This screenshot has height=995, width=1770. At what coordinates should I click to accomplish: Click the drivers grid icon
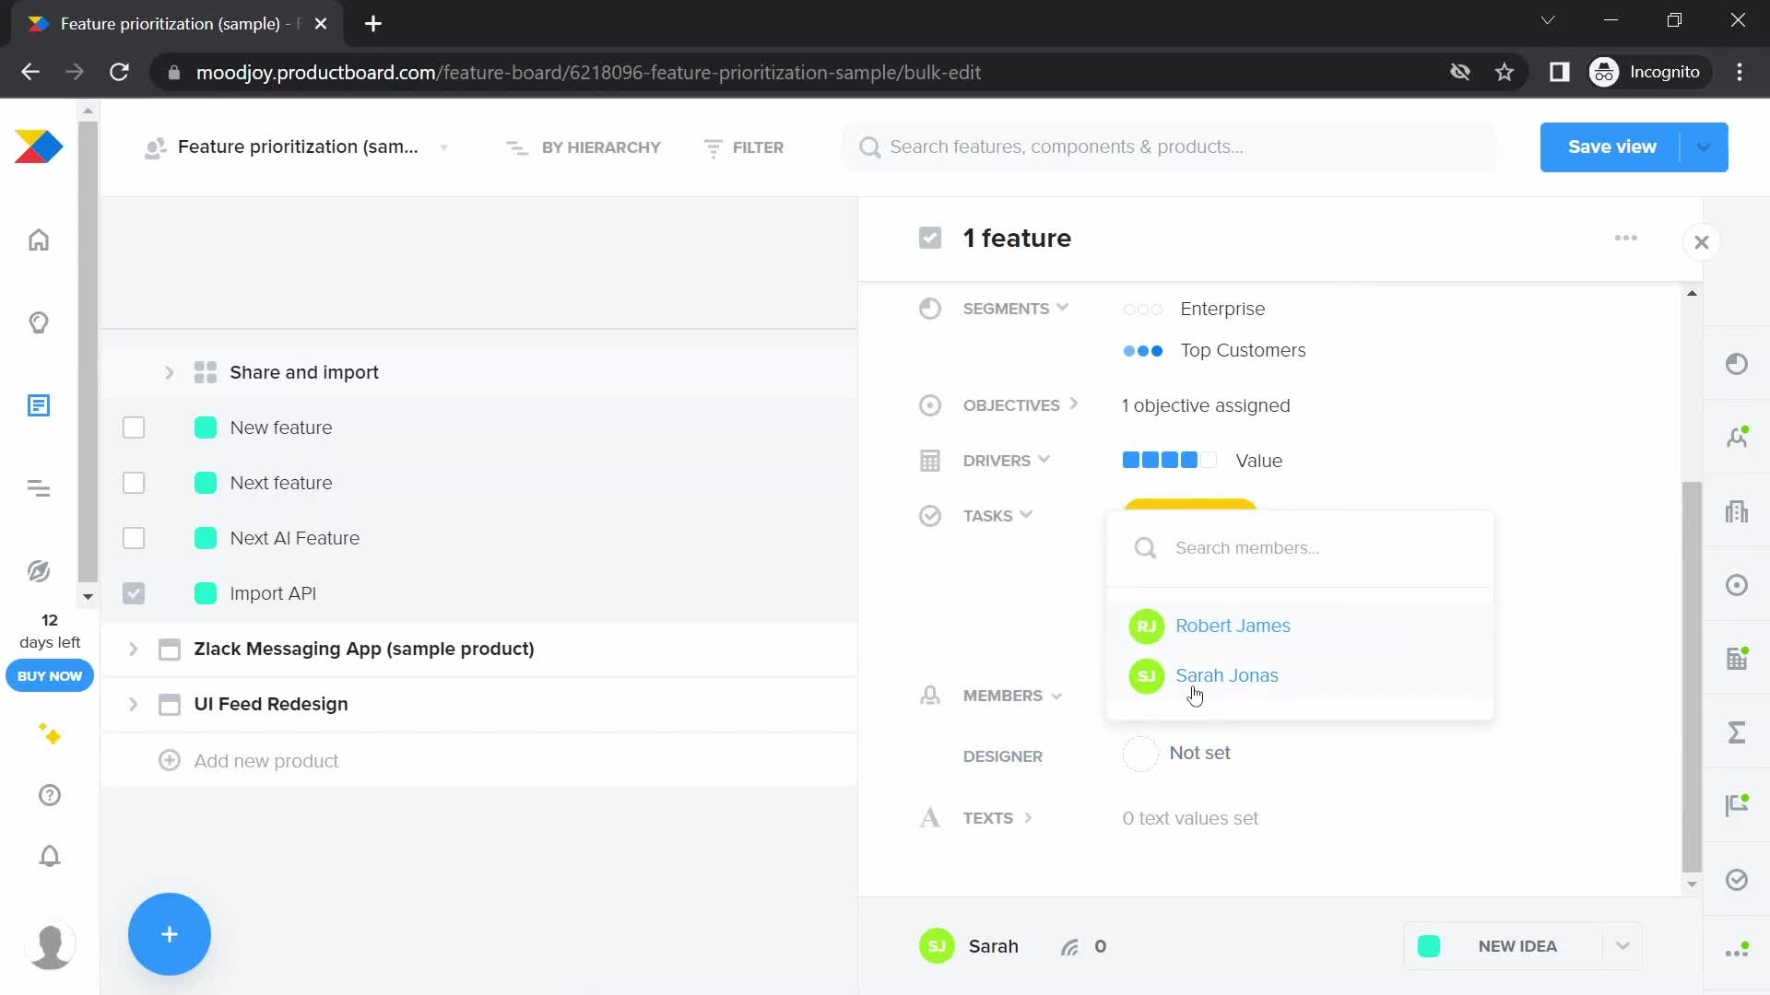pyautogui.click(x=930, y=459)
